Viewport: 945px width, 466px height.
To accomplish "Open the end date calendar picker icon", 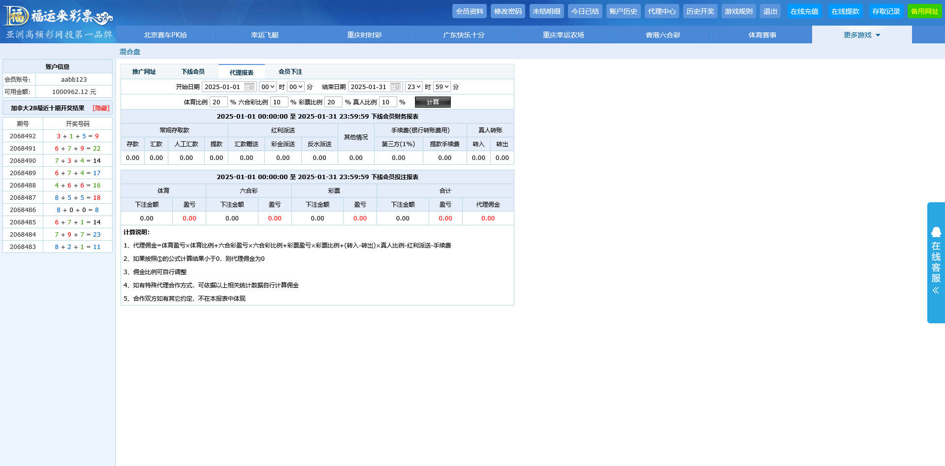I will (x=395, y=87).
